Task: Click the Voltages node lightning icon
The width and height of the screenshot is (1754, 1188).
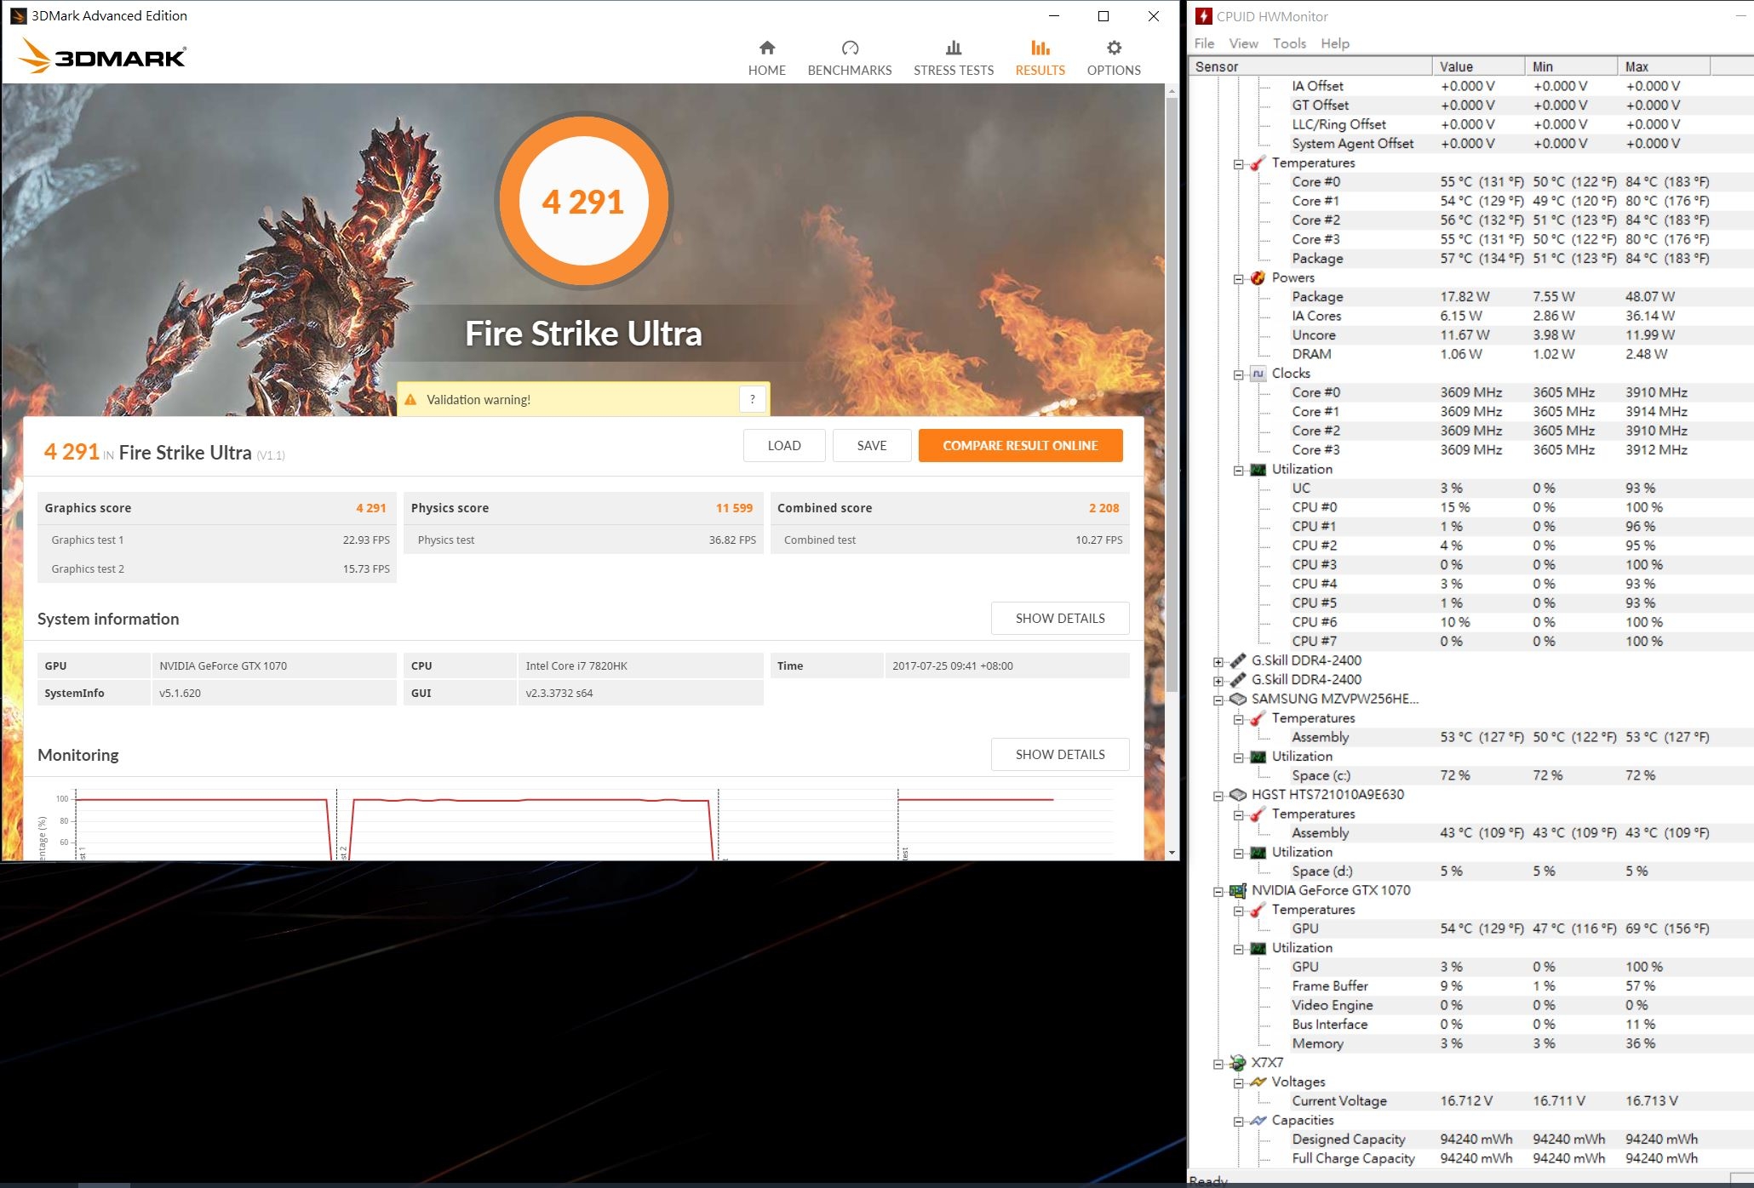Action: 1258,1082
